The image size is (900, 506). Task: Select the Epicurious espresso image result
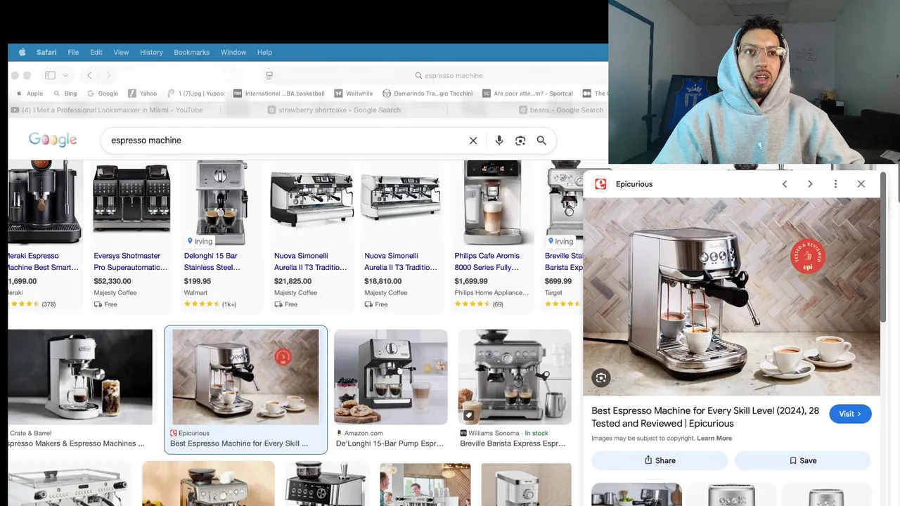click(x=245, y=377)
